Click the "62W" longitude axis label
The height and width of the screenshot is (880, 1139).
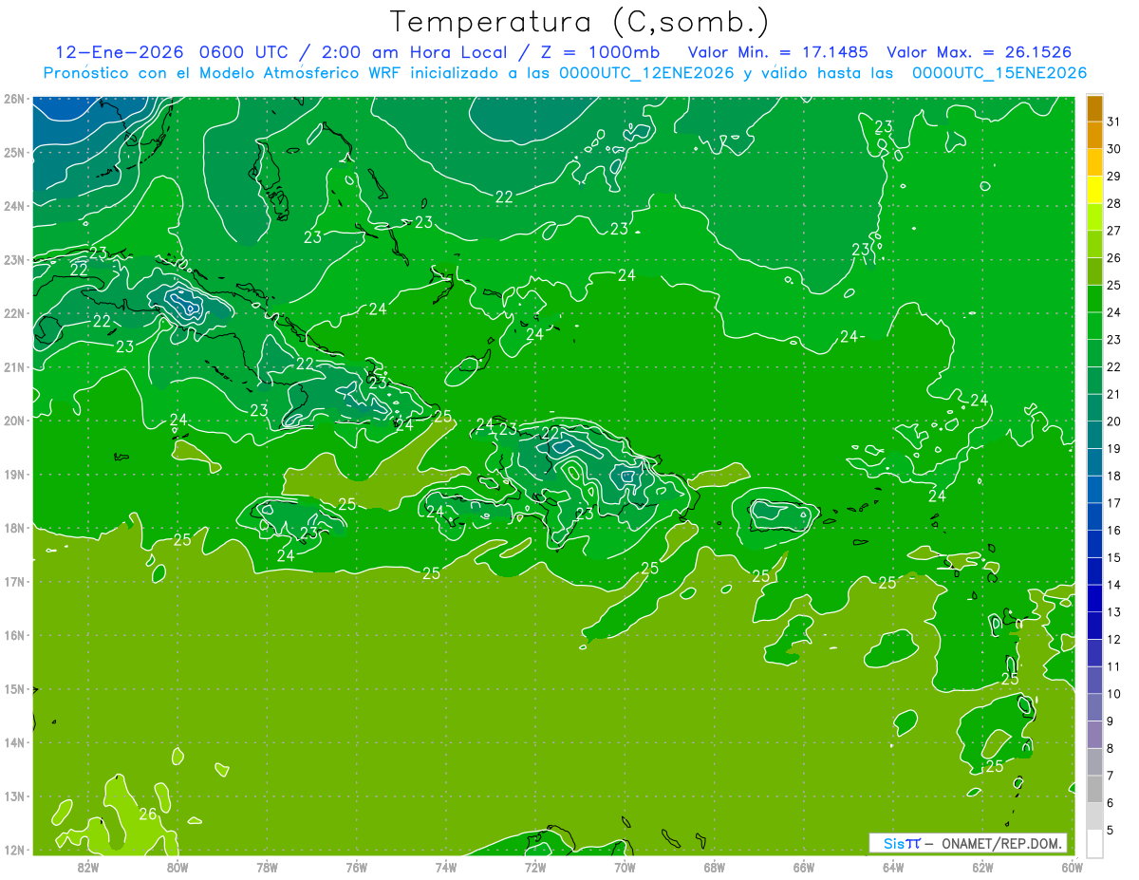[x=982, y=867]
